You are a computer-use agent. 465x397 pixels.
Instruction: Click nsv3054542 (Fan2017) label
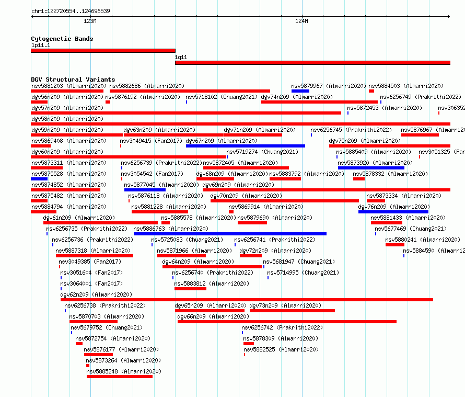[x=152, y=174]
